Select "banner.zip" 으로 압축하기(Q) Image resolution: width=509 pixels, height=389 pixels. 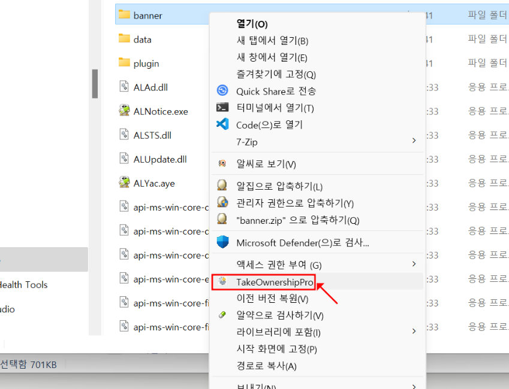tap(318, 220)
